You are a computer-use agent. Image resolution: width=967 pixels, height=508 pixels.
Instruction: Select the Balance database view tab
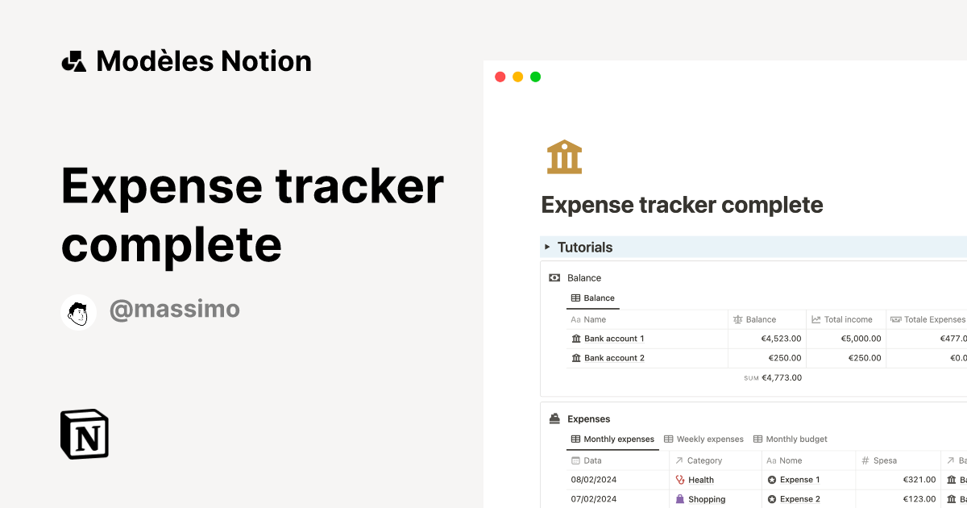pyautogui.click(x=593, y=298)
